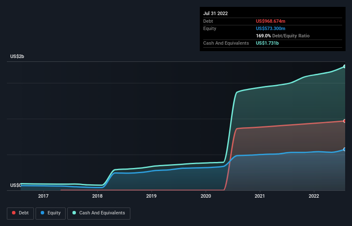Toggle the Debt legend button
Image resolution: width=352 pixels, height=226 pixels.
point(21,213)
